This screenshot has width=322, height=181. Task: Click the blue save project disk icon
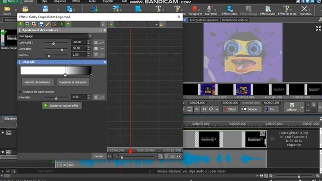coord(45,9)
